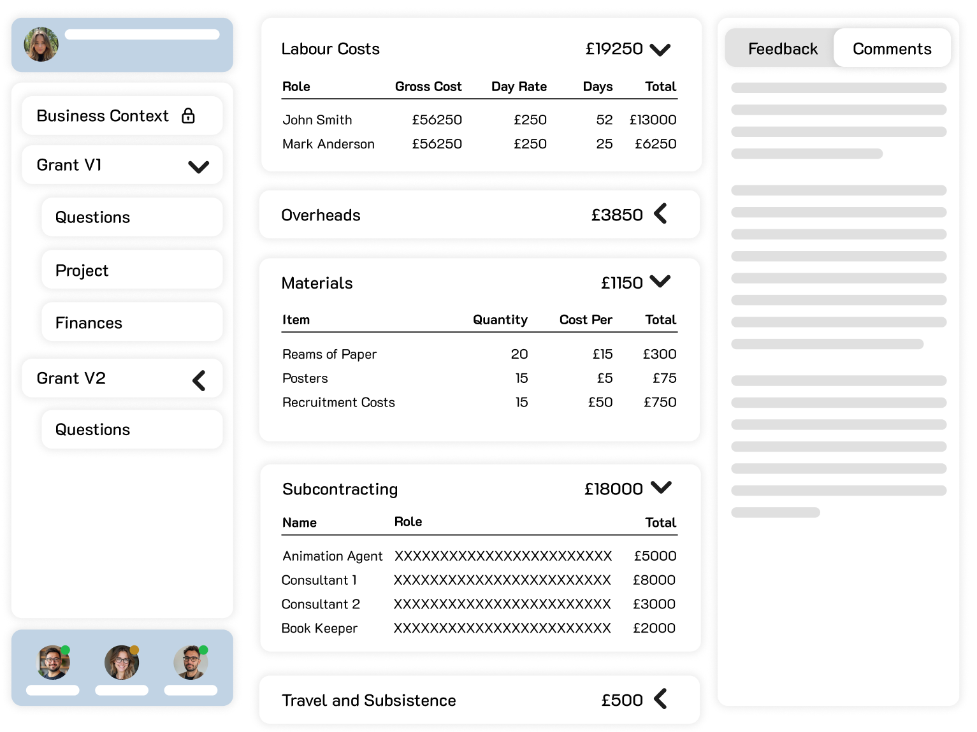The image size is (977, 732).
Task: Expand the Travel and Subsistence chevron
Action: 661,699
